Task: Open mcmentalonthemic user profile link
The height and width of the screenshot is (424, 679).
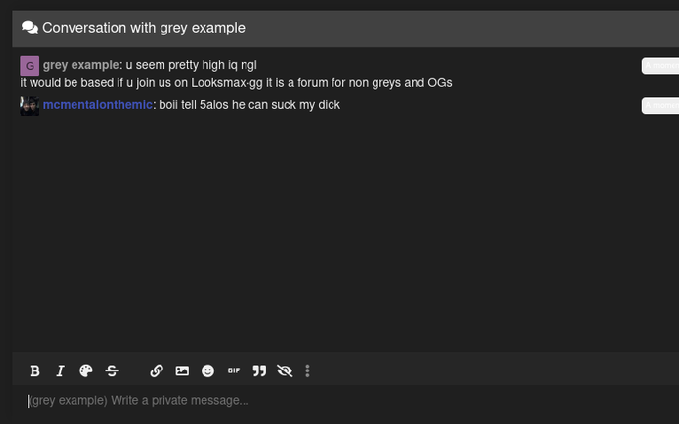Action: (x=98, y=104)
